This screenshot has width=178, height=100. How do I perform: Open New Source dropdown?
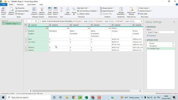pyautogui.click(x=144, y=8)
